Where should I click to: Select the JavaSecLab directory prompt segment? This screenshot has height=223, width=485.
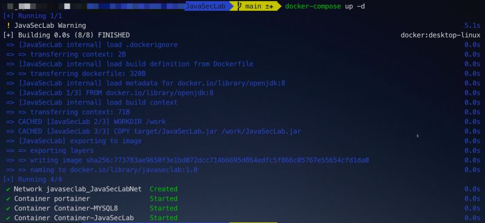click(207, 6)
